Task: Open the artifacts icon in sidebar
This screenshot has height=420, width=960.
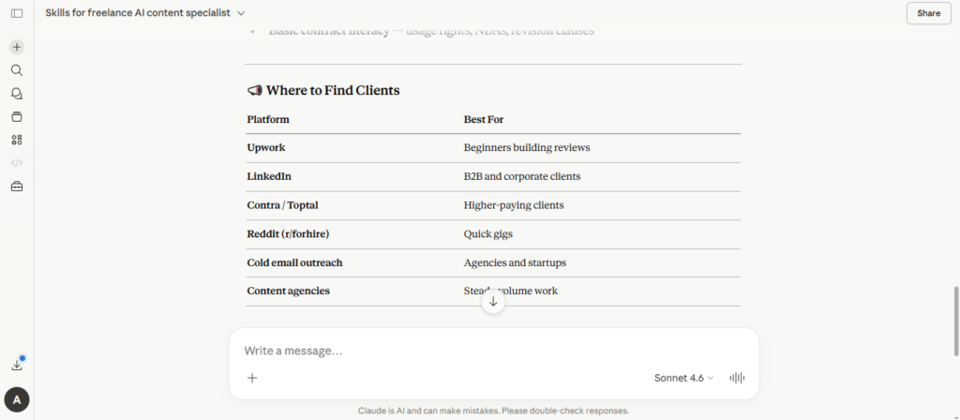Action: point(17,141)
